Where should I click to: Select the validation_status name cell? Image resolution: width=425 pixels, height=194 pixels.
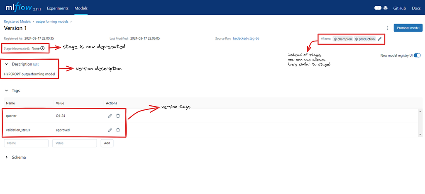[x=18, y=130]
